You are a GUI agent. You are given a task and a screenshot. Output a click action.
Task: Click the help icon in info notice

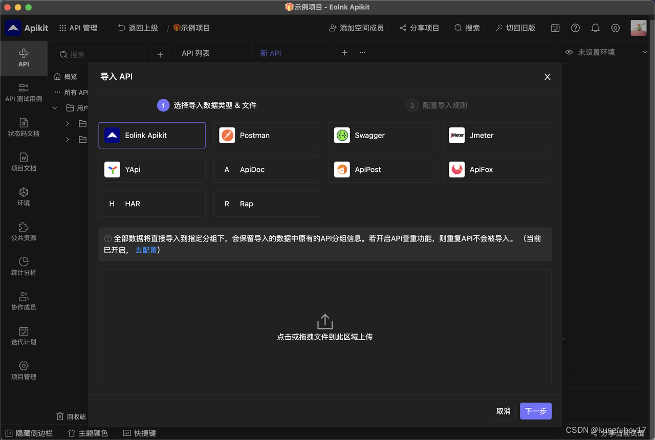(x=108, y=238)
